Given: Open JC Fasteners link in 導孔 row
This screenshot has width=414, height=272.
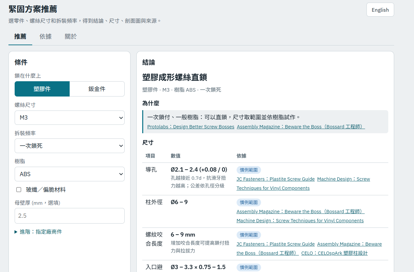Looking at the screenshot, I should click(276, 179).
